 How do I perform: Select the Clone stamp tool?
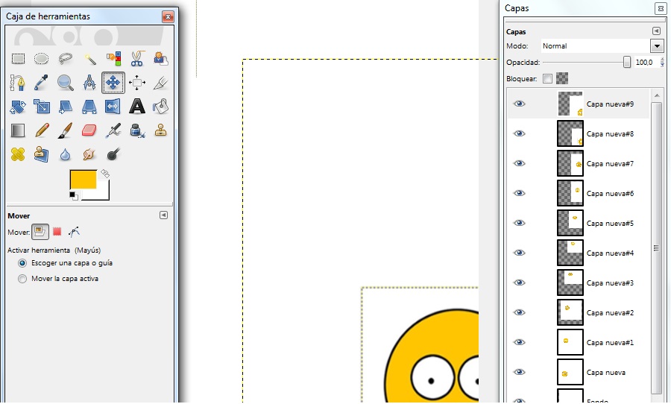(160, 130)
